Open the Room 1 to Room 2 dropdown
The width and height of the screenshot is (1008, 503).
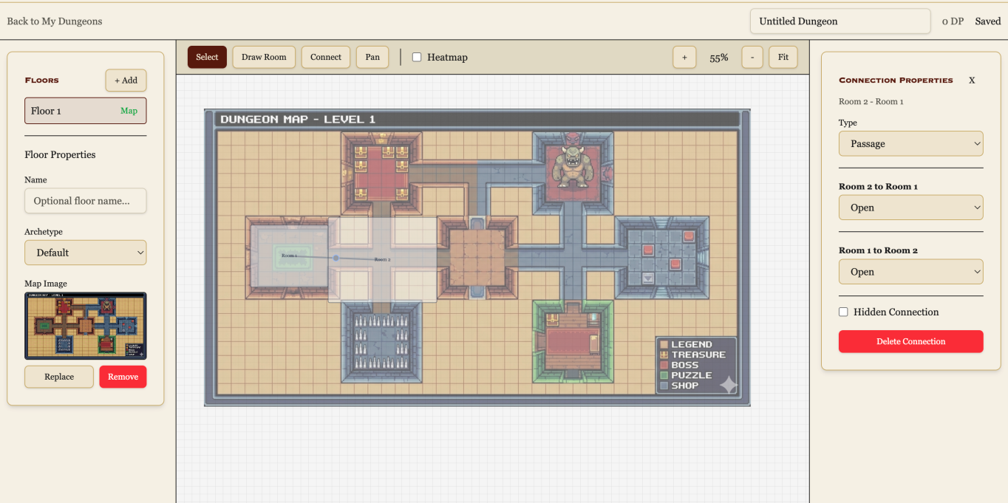pyautogui.click(x=910, y=272)
